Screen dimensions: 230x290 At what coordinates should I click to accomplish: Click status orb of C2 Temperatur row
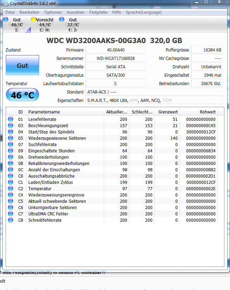coord(11,188)
